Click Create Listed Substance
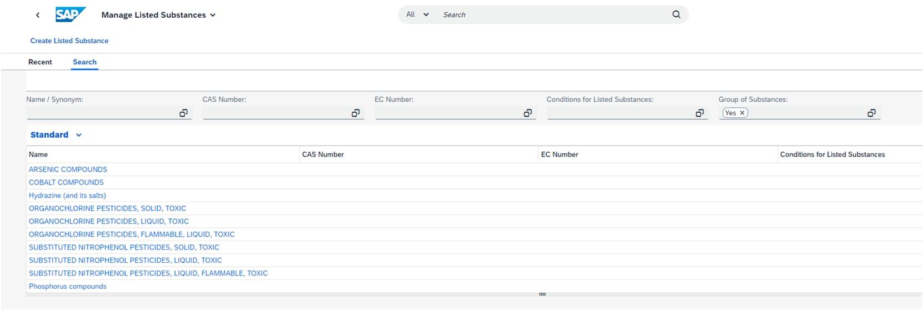Viewport: 923px width, 310px height. [x=69, y=41]
